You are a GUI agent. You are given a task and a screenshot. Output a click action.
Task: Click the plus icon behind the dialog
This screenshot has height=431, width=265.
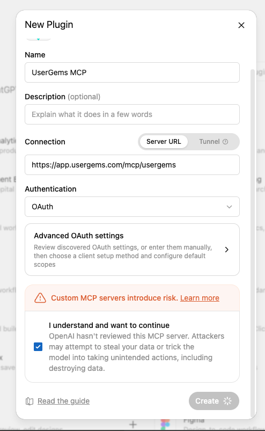pyautogui.click(x=133, y=425)
